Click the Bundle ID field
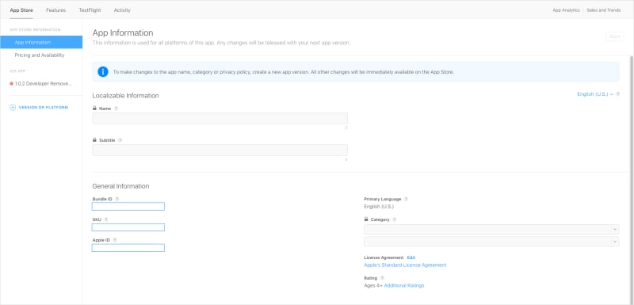The image size is (634, 305). click(x=128, y=207)
